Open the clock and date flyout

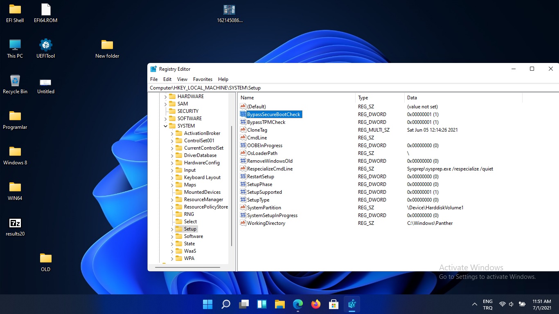(542, 304)
